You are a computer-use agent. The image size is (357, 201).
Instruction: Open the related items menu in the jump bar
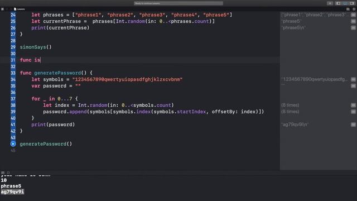click(x=2, y=9)
